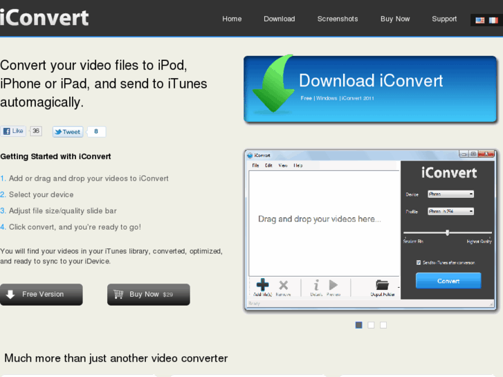Click the Facebook Like button

(x=13, y=131)
